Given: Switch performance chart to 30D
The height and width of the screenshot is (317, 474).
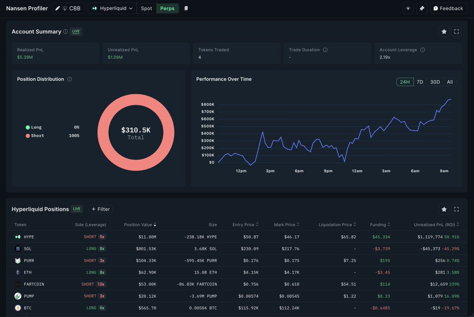Looking at the screenshot, I should [x=435, y=82].
